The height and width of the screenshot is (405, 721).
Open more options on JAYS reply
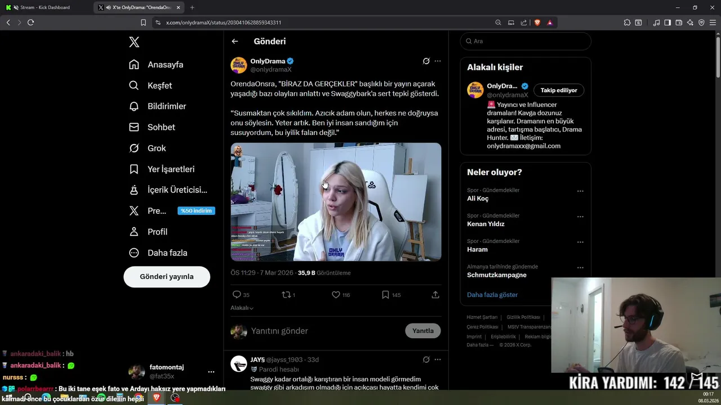(438, 359)
